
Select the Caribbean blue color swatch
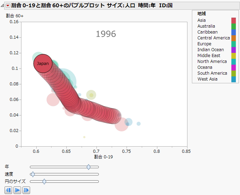pos(233,32)
